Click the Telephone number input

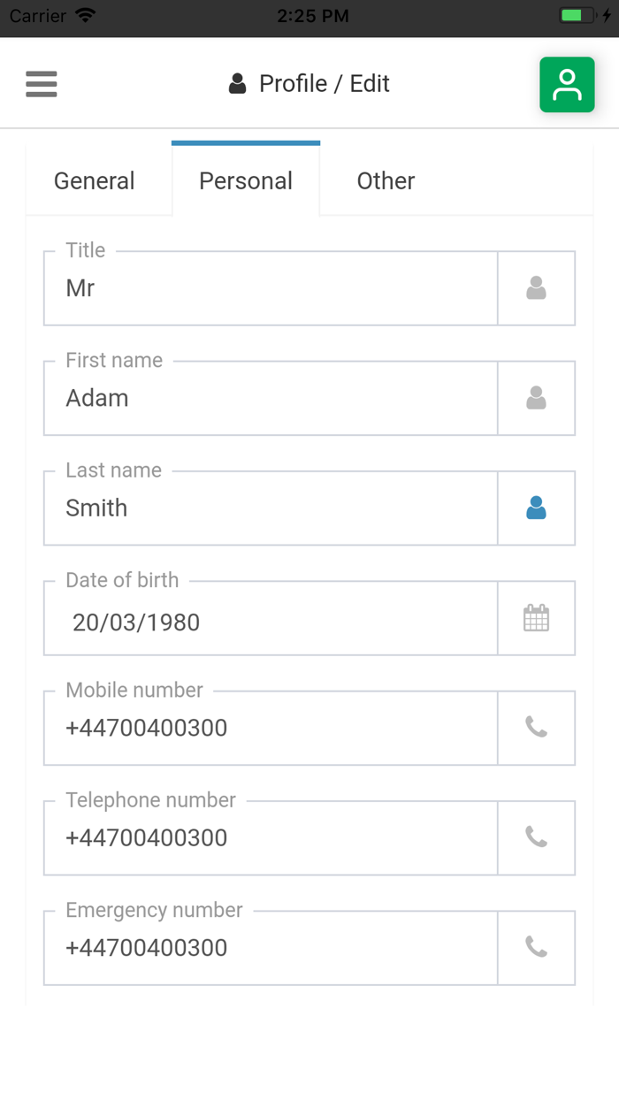[270, 837]
